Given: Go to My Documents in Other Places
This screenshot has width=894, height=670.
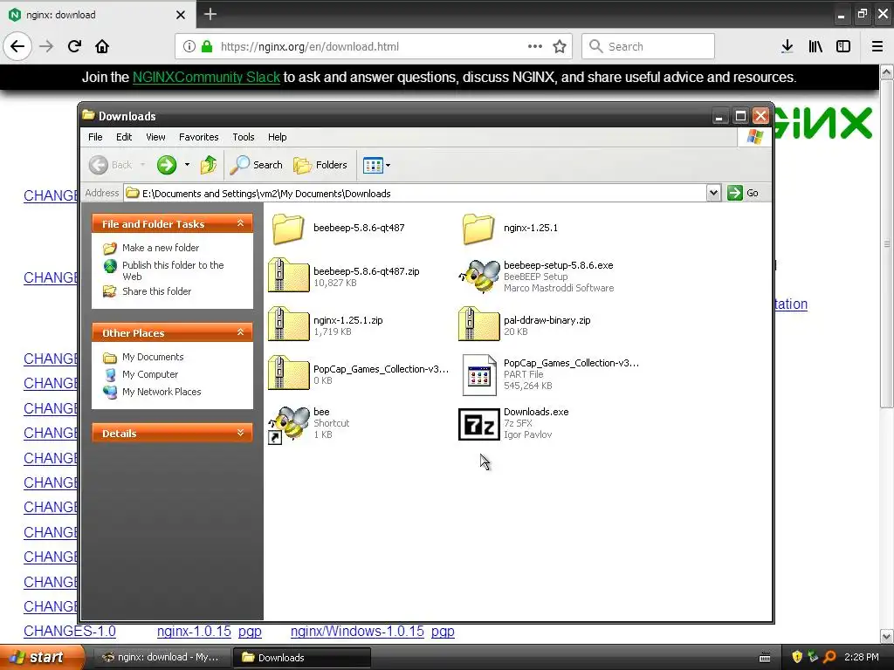Looking at the screenshot, I should tap(153, 357).
